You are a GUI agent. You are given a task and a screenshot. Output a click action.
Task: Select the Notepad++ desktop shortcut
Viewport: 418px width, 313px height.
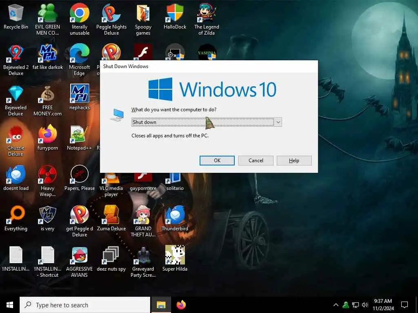80,137
